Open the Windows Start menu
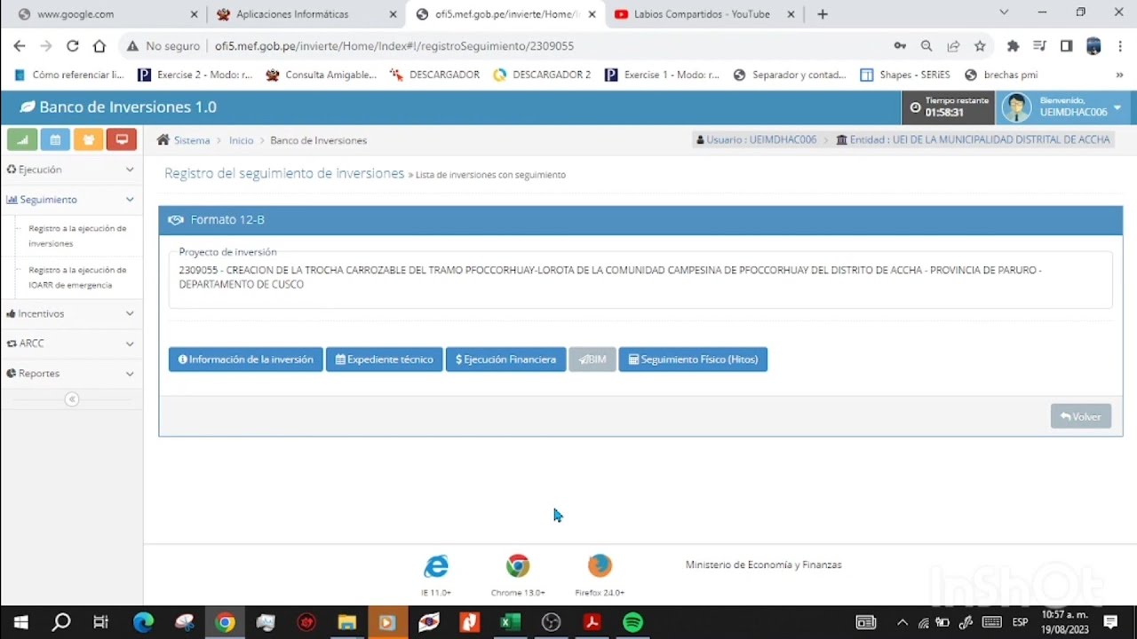Screen dimensions: 1137x639 (x=20, y=623)
